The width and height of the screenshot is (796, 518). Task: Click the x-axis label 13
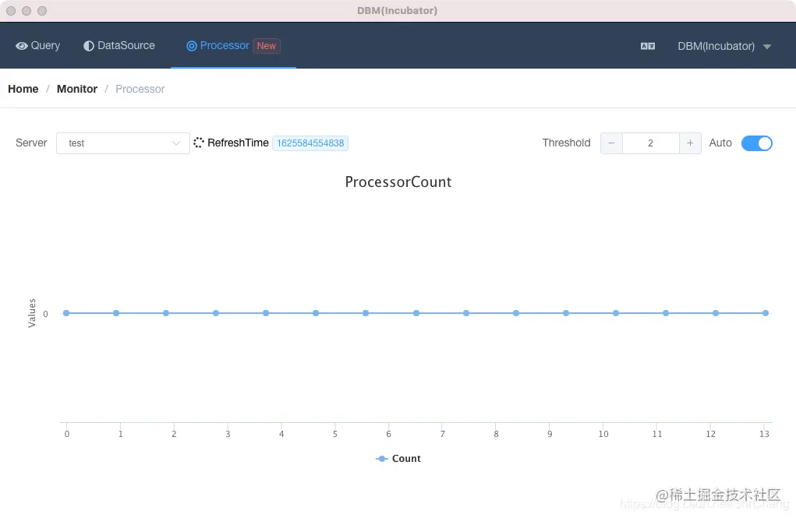pos(764,434)
